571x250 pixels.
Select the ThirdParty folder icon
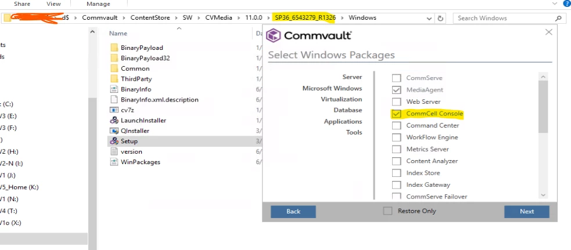coord(114,79)
